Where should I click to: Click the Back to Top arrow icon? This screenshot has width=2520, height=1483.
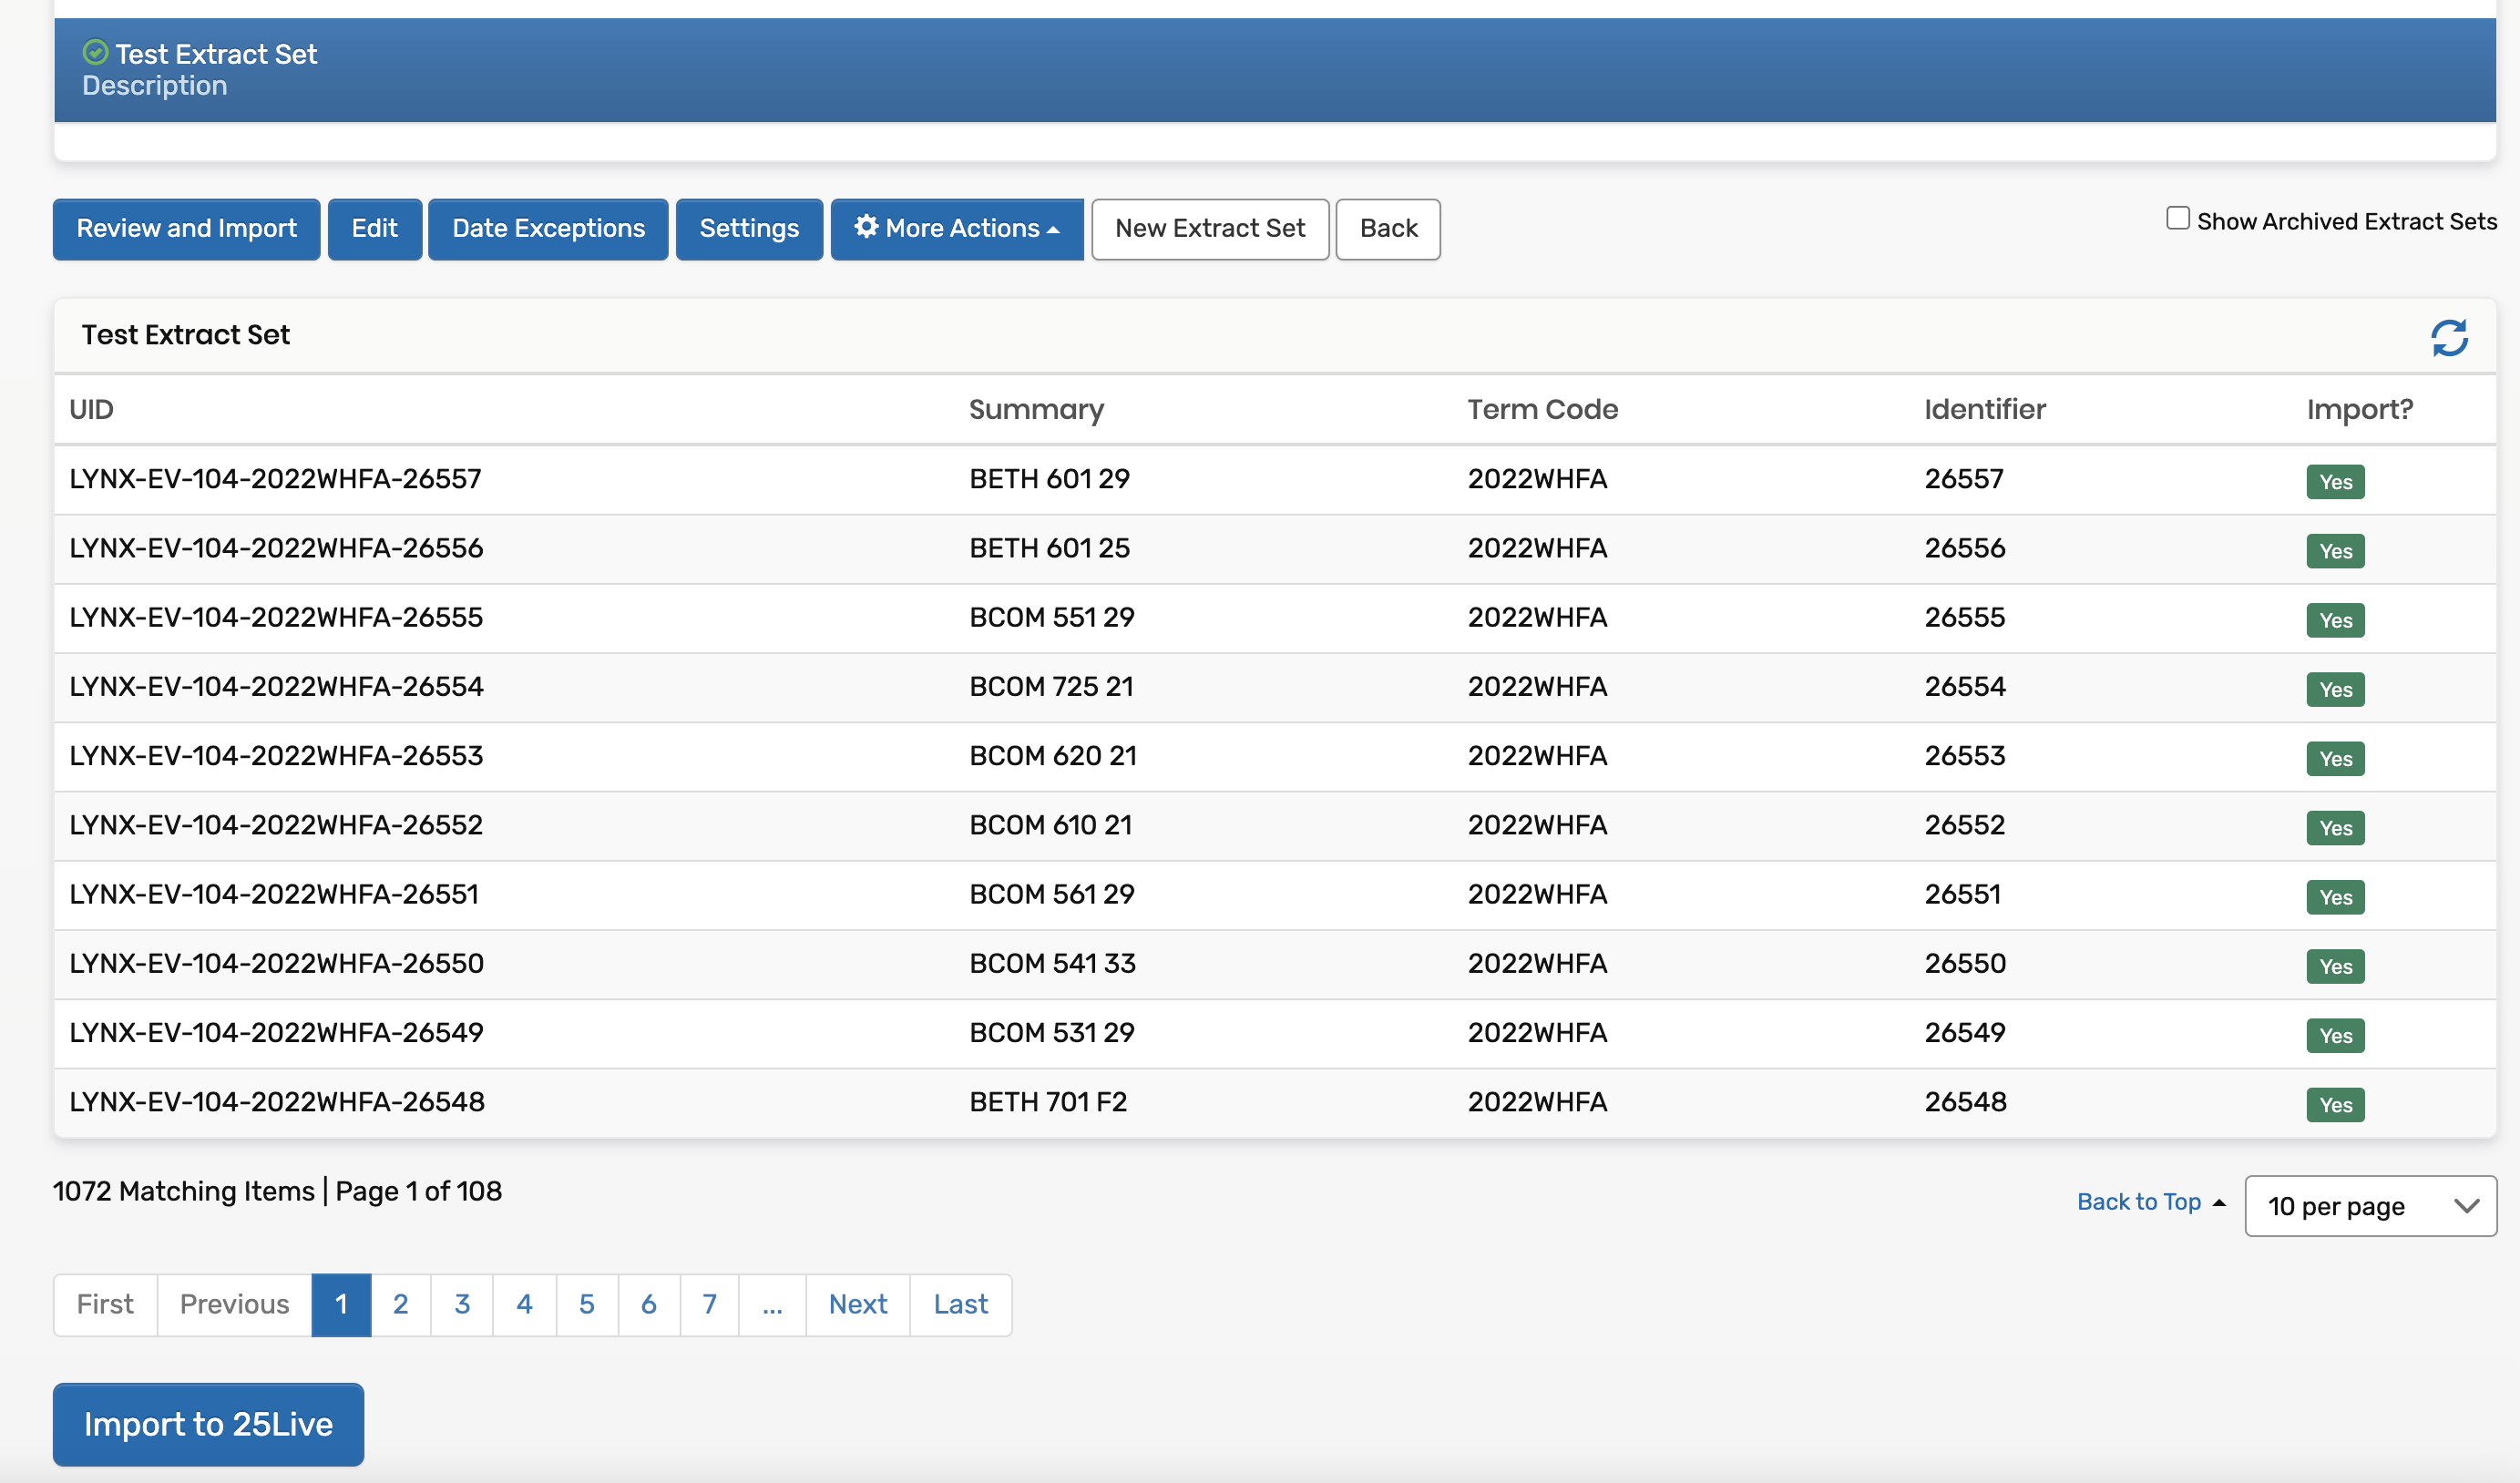[2219, 1202]
